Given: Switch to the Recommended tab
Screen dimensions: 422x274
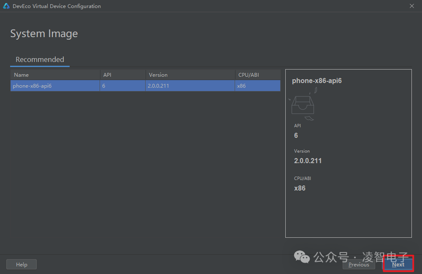Looking at the screenshot, I should tap(40, 59).
